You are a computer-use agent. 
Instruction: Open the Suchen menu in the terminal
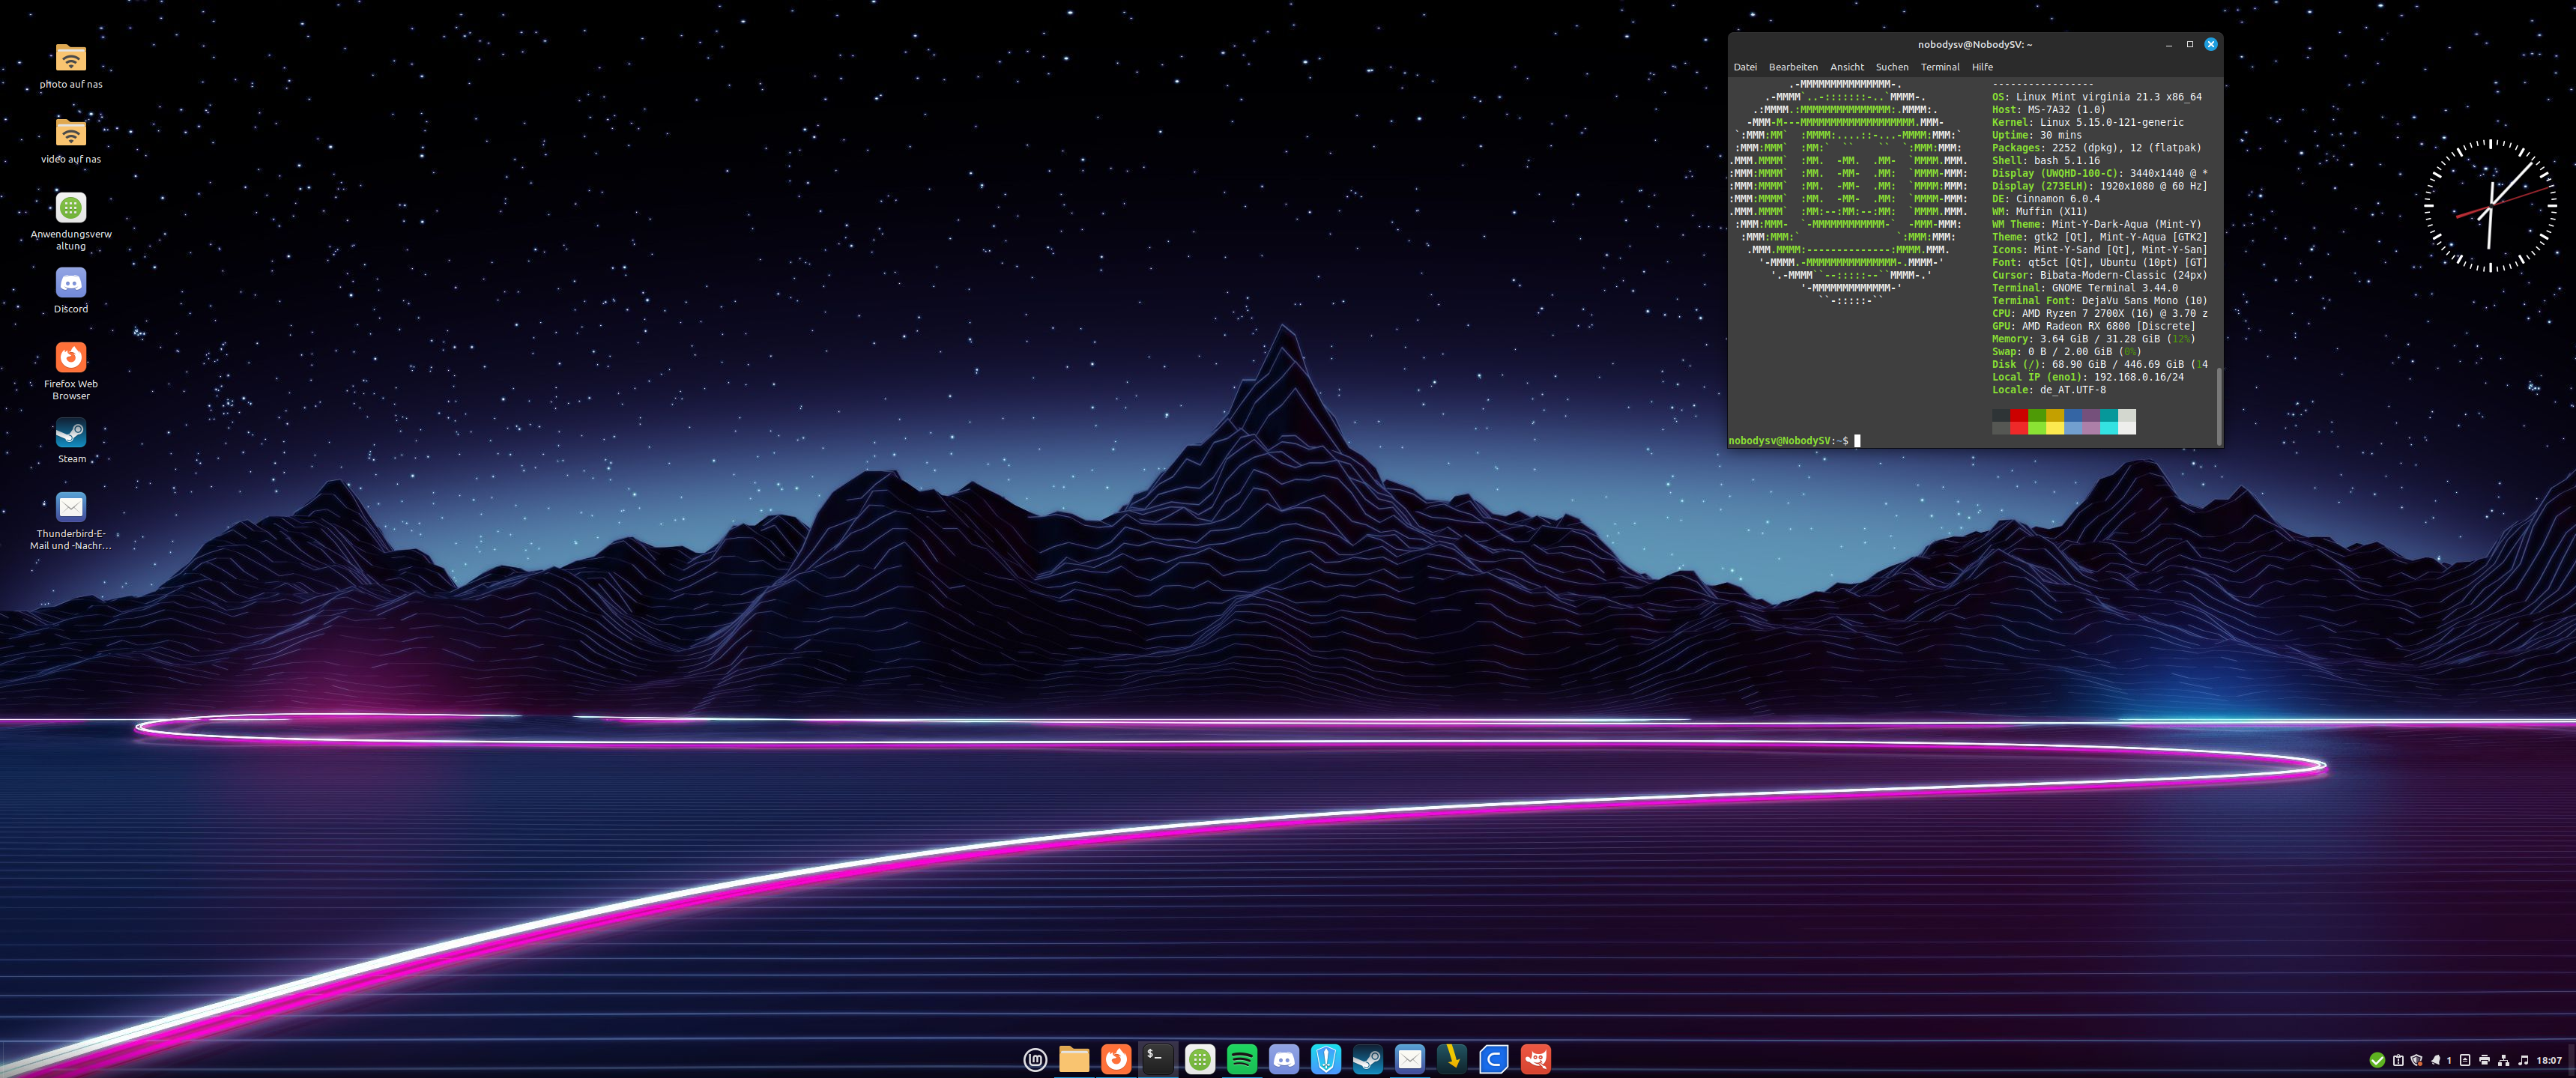coord(1892,67)
